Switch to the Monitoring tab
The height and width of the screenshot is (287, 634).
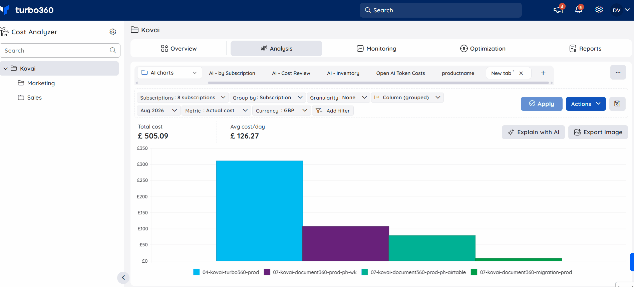tap(376, 48)
